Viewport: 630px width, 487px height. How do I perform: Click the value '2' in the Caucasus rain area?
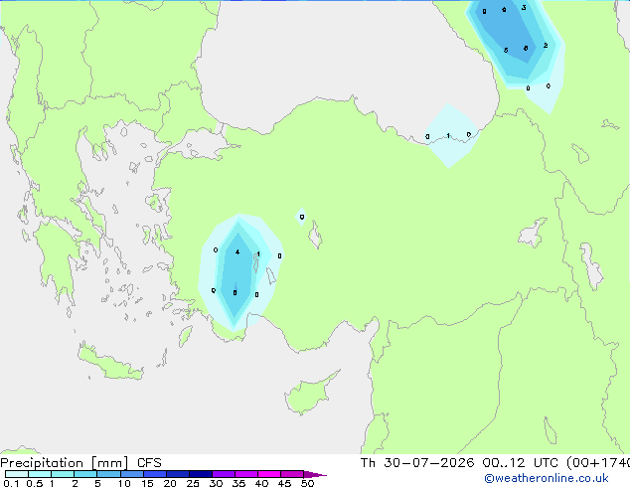(546, 46)
